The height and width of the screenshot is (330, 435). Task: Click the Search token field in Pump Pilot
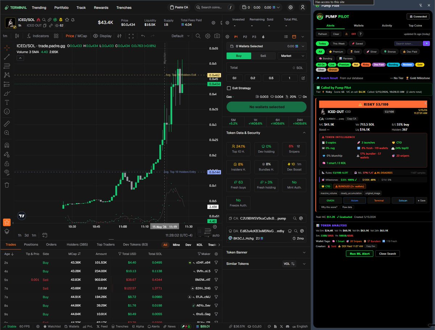[409, 43]
